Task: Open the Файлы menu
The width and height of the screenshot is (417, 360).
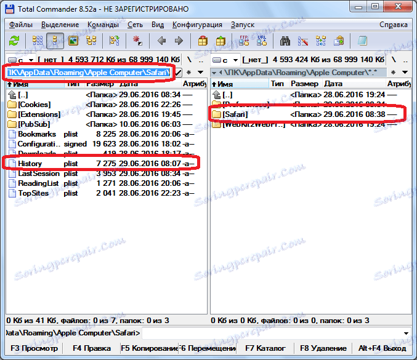Action: click(x=21, y=25)
